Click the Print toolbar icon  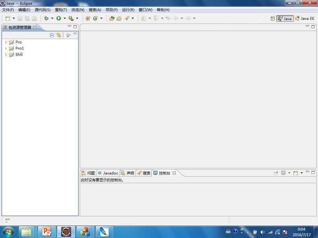click(34, 18)
